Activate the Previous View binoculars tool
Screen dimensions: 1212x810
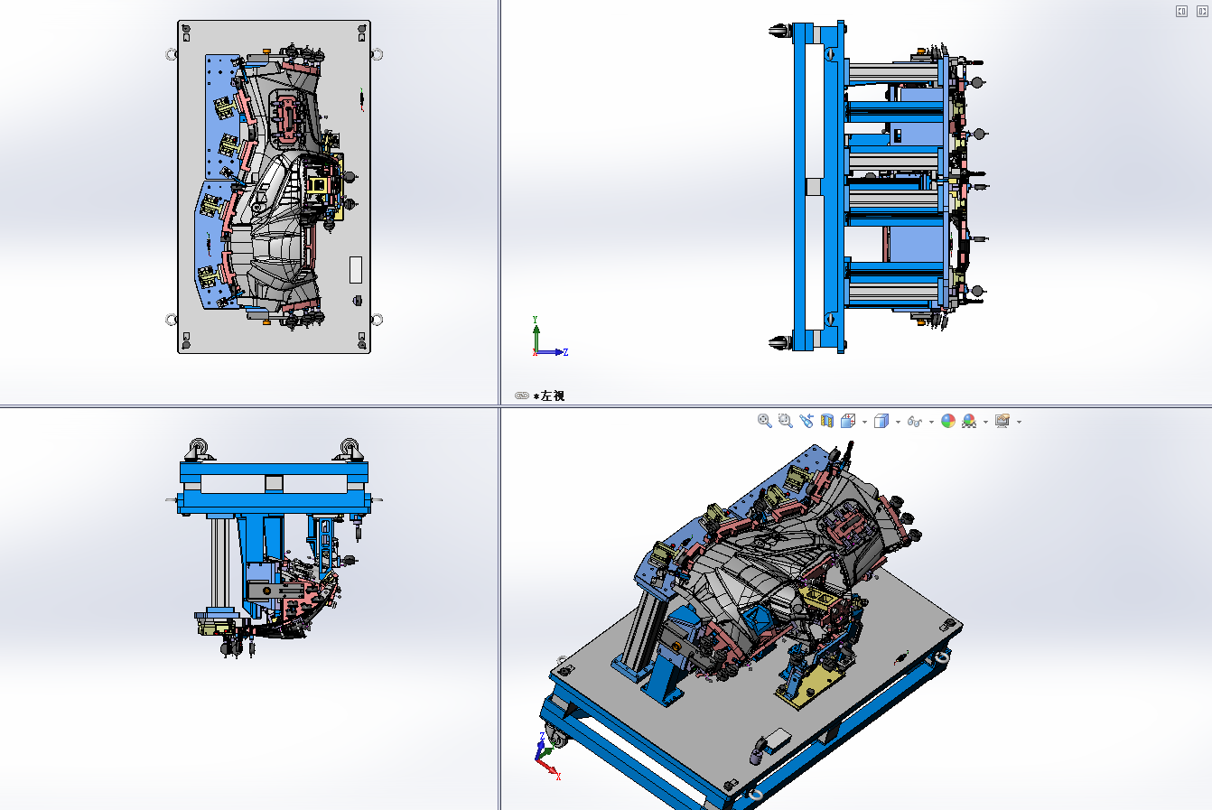[x=806, y=421]
